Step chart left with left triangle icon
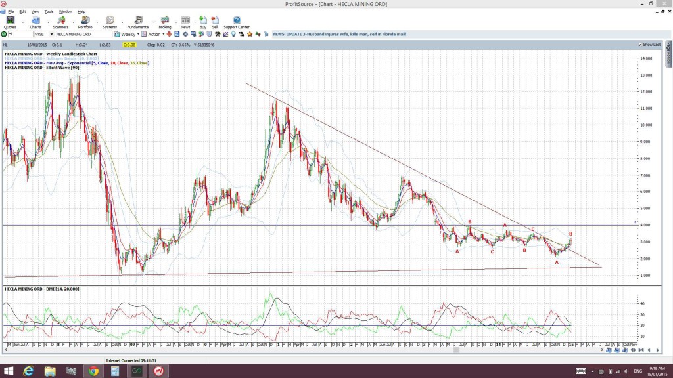Viewport: 673px width, 378px height. point(649,350)
